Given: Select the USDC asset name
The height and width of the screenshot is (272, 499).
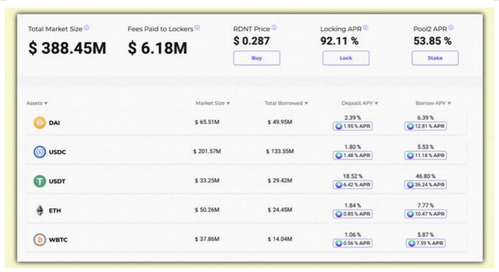Looking at the screenshot, I should [57, 152].
